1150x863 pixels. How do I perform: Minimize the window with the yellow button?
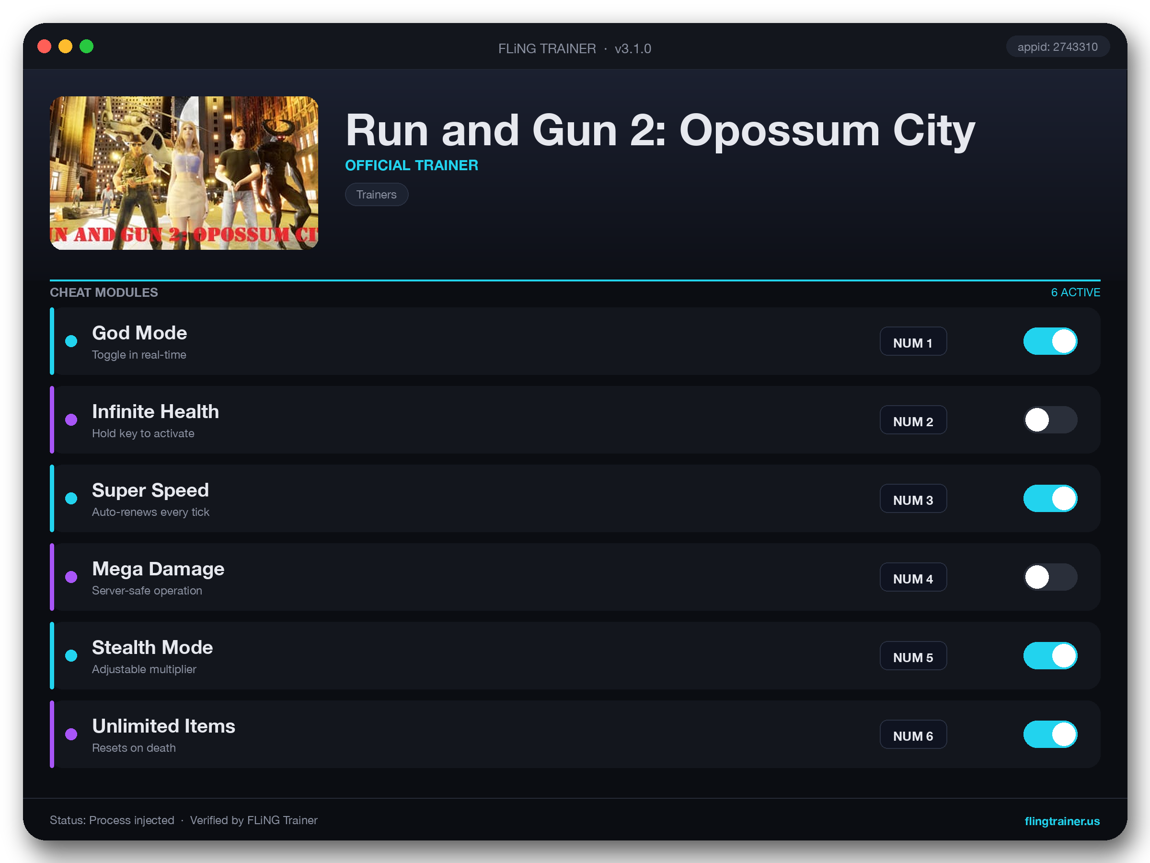(x=66, y=47)
